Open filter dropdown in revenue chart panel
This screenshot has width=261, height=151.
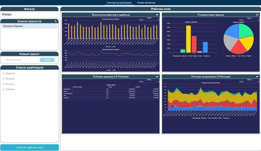click(x=149, y=20)
